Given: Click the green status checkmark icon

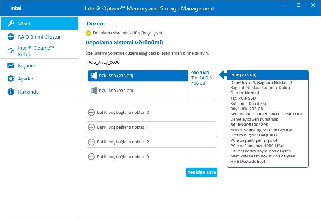Looking at the screenshot, I should 88,33.
